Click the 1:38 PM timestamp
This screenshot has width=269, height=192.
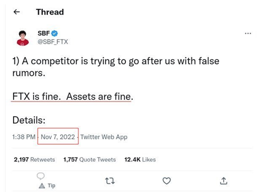(24, 137)
